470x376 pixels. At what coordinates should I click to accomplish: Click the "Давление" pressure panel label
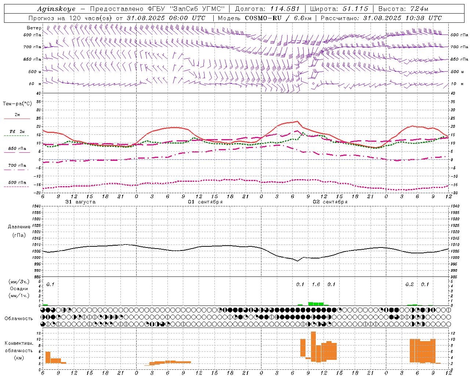[19, 227]
